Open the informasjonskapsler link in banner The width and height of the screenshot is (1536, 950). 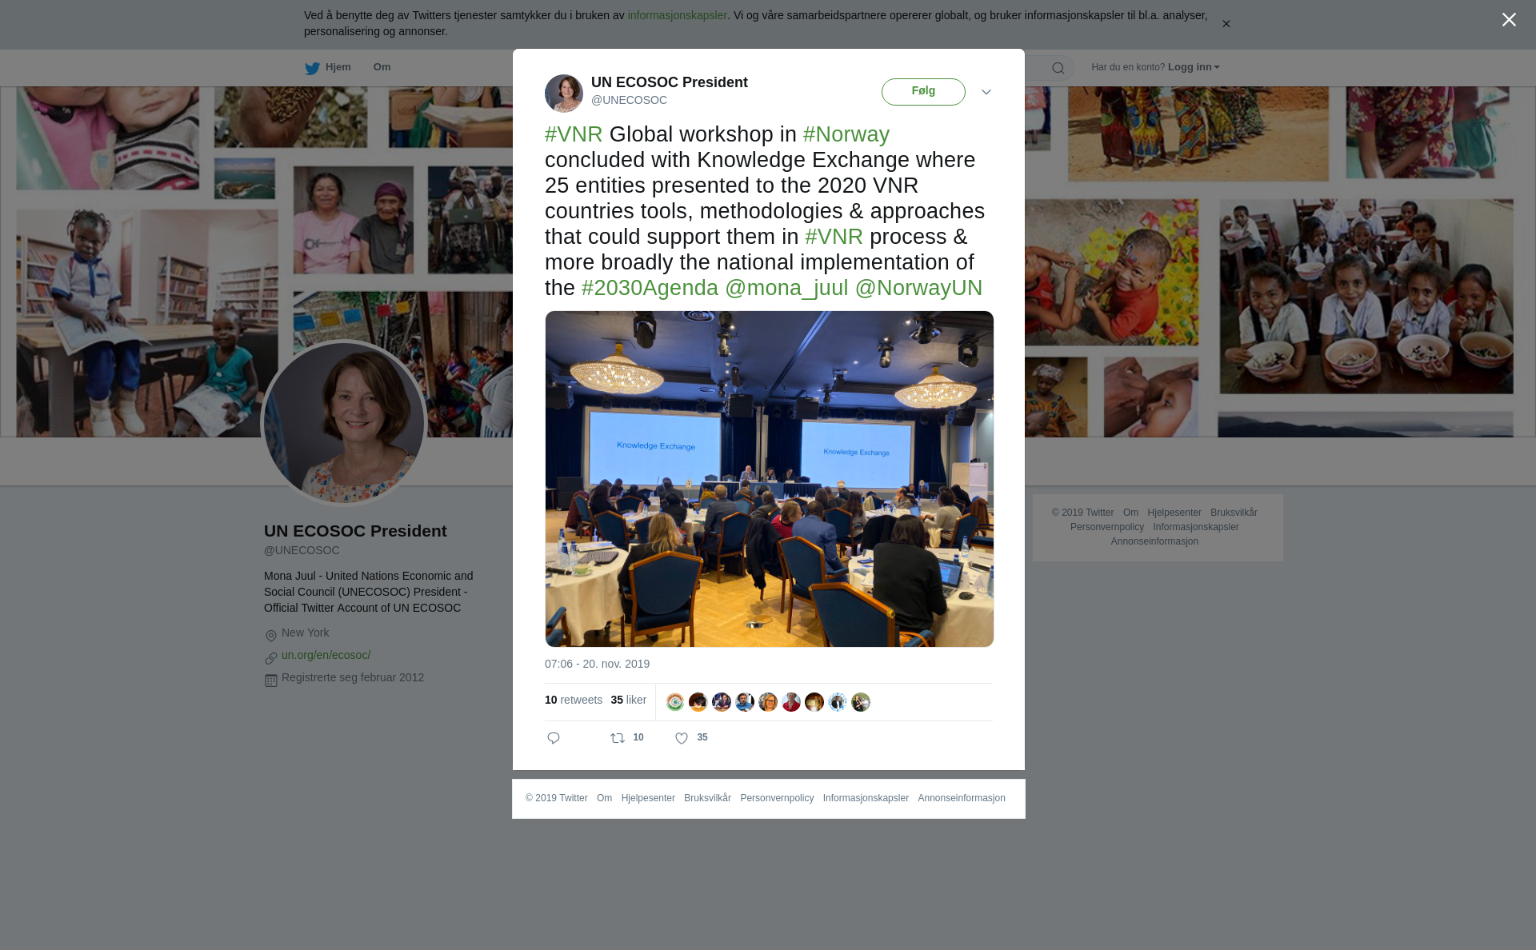(x=677, y=15)
